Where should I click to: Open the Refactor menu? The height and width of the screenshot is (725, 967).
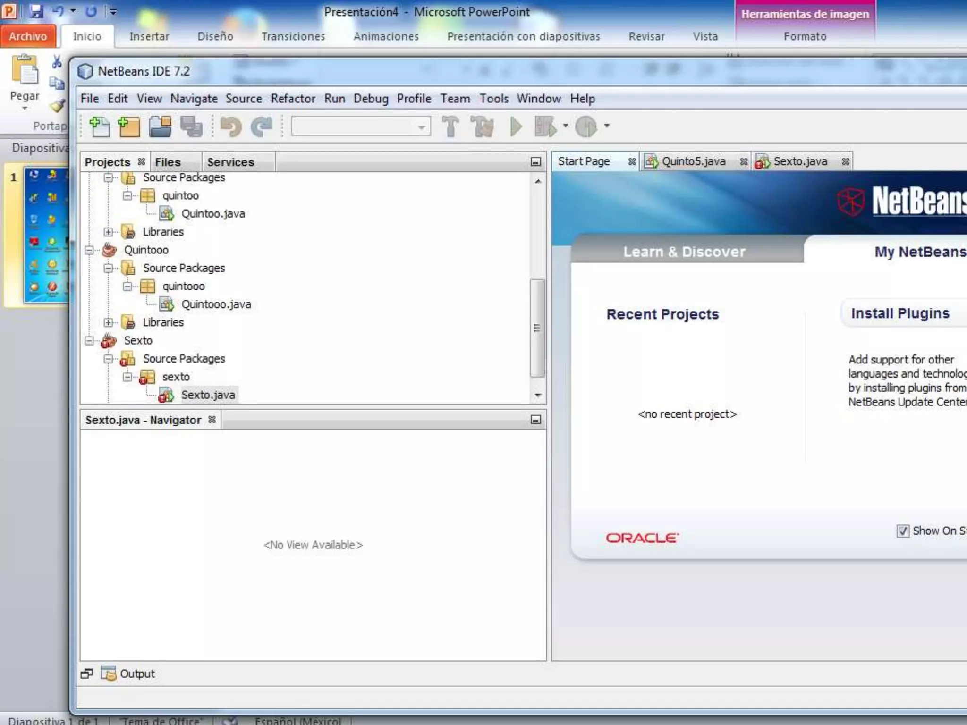click(x=293, y=99)
